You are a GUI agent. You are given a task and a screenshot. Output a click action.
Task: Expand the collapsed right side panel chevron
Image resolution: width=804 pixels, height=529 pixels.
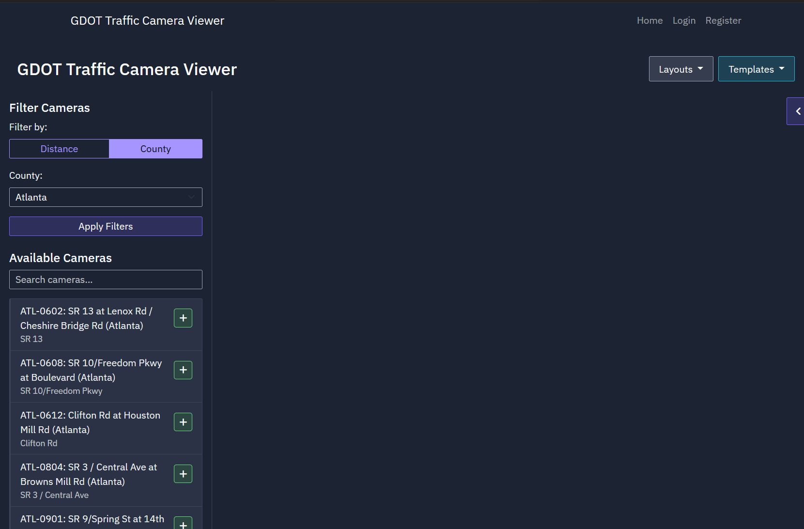(x=796, y=111)
